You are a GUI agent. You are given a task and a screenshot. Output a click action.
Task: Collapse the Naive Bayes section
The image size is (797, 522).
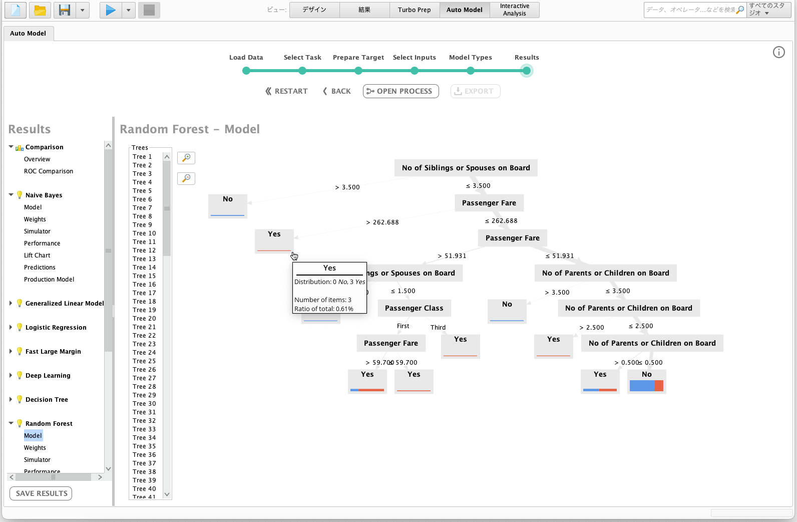[11, 195]
